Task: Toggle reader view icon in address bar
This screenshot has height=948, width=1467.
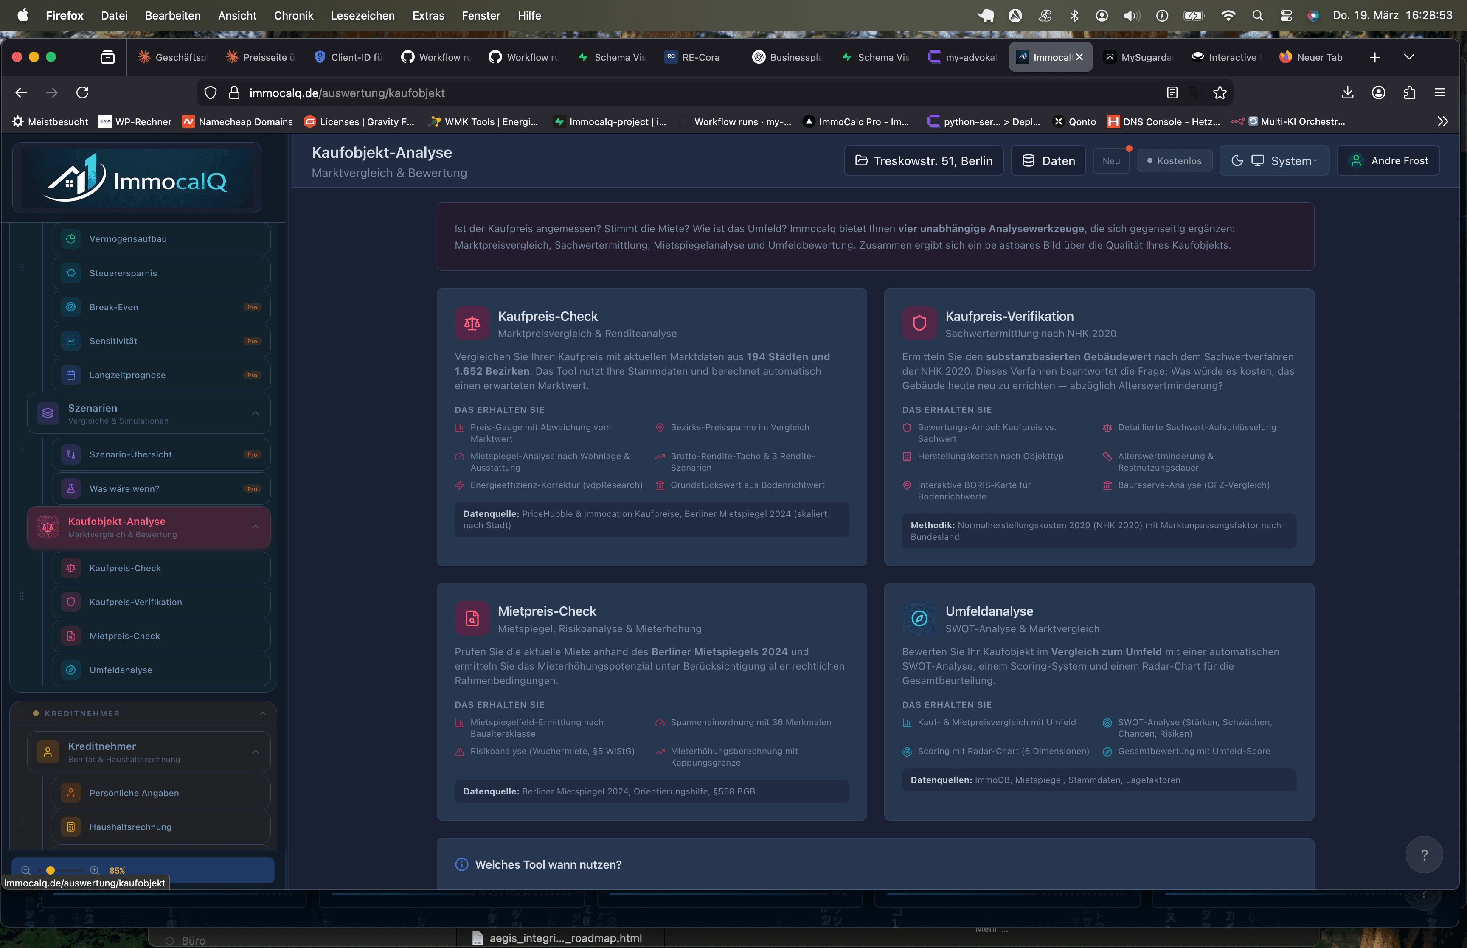Action: click(x=1172, y=93)
